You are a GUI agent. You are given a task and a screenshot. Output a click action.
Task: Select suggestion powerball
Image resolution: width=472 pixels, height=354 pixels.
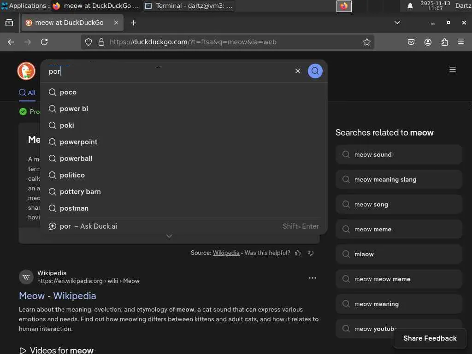[x=183, y=159]
